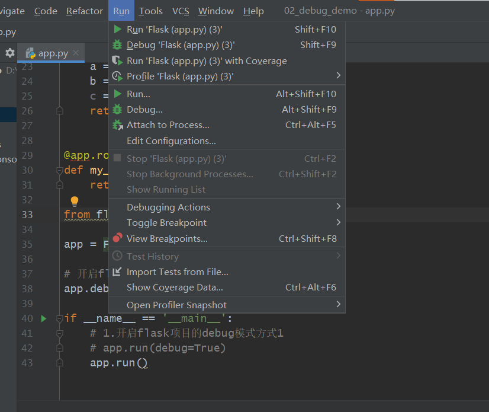Click line number 33 in gutter

click(27, 215)
